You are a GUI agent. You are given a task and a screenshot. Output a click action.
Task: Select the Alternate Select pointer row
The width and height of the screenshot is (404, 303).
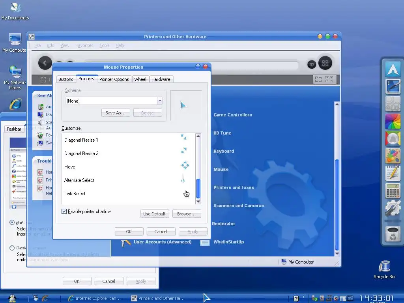tap(129, 180)
